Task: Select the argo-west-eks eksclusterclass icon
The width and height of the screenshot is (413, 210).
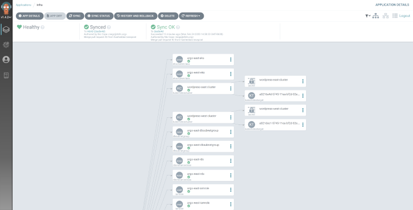Action: (x=180, y=74)
